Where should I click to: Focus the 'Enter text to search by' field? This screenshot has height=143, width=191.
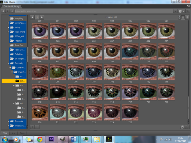(94, 11)
